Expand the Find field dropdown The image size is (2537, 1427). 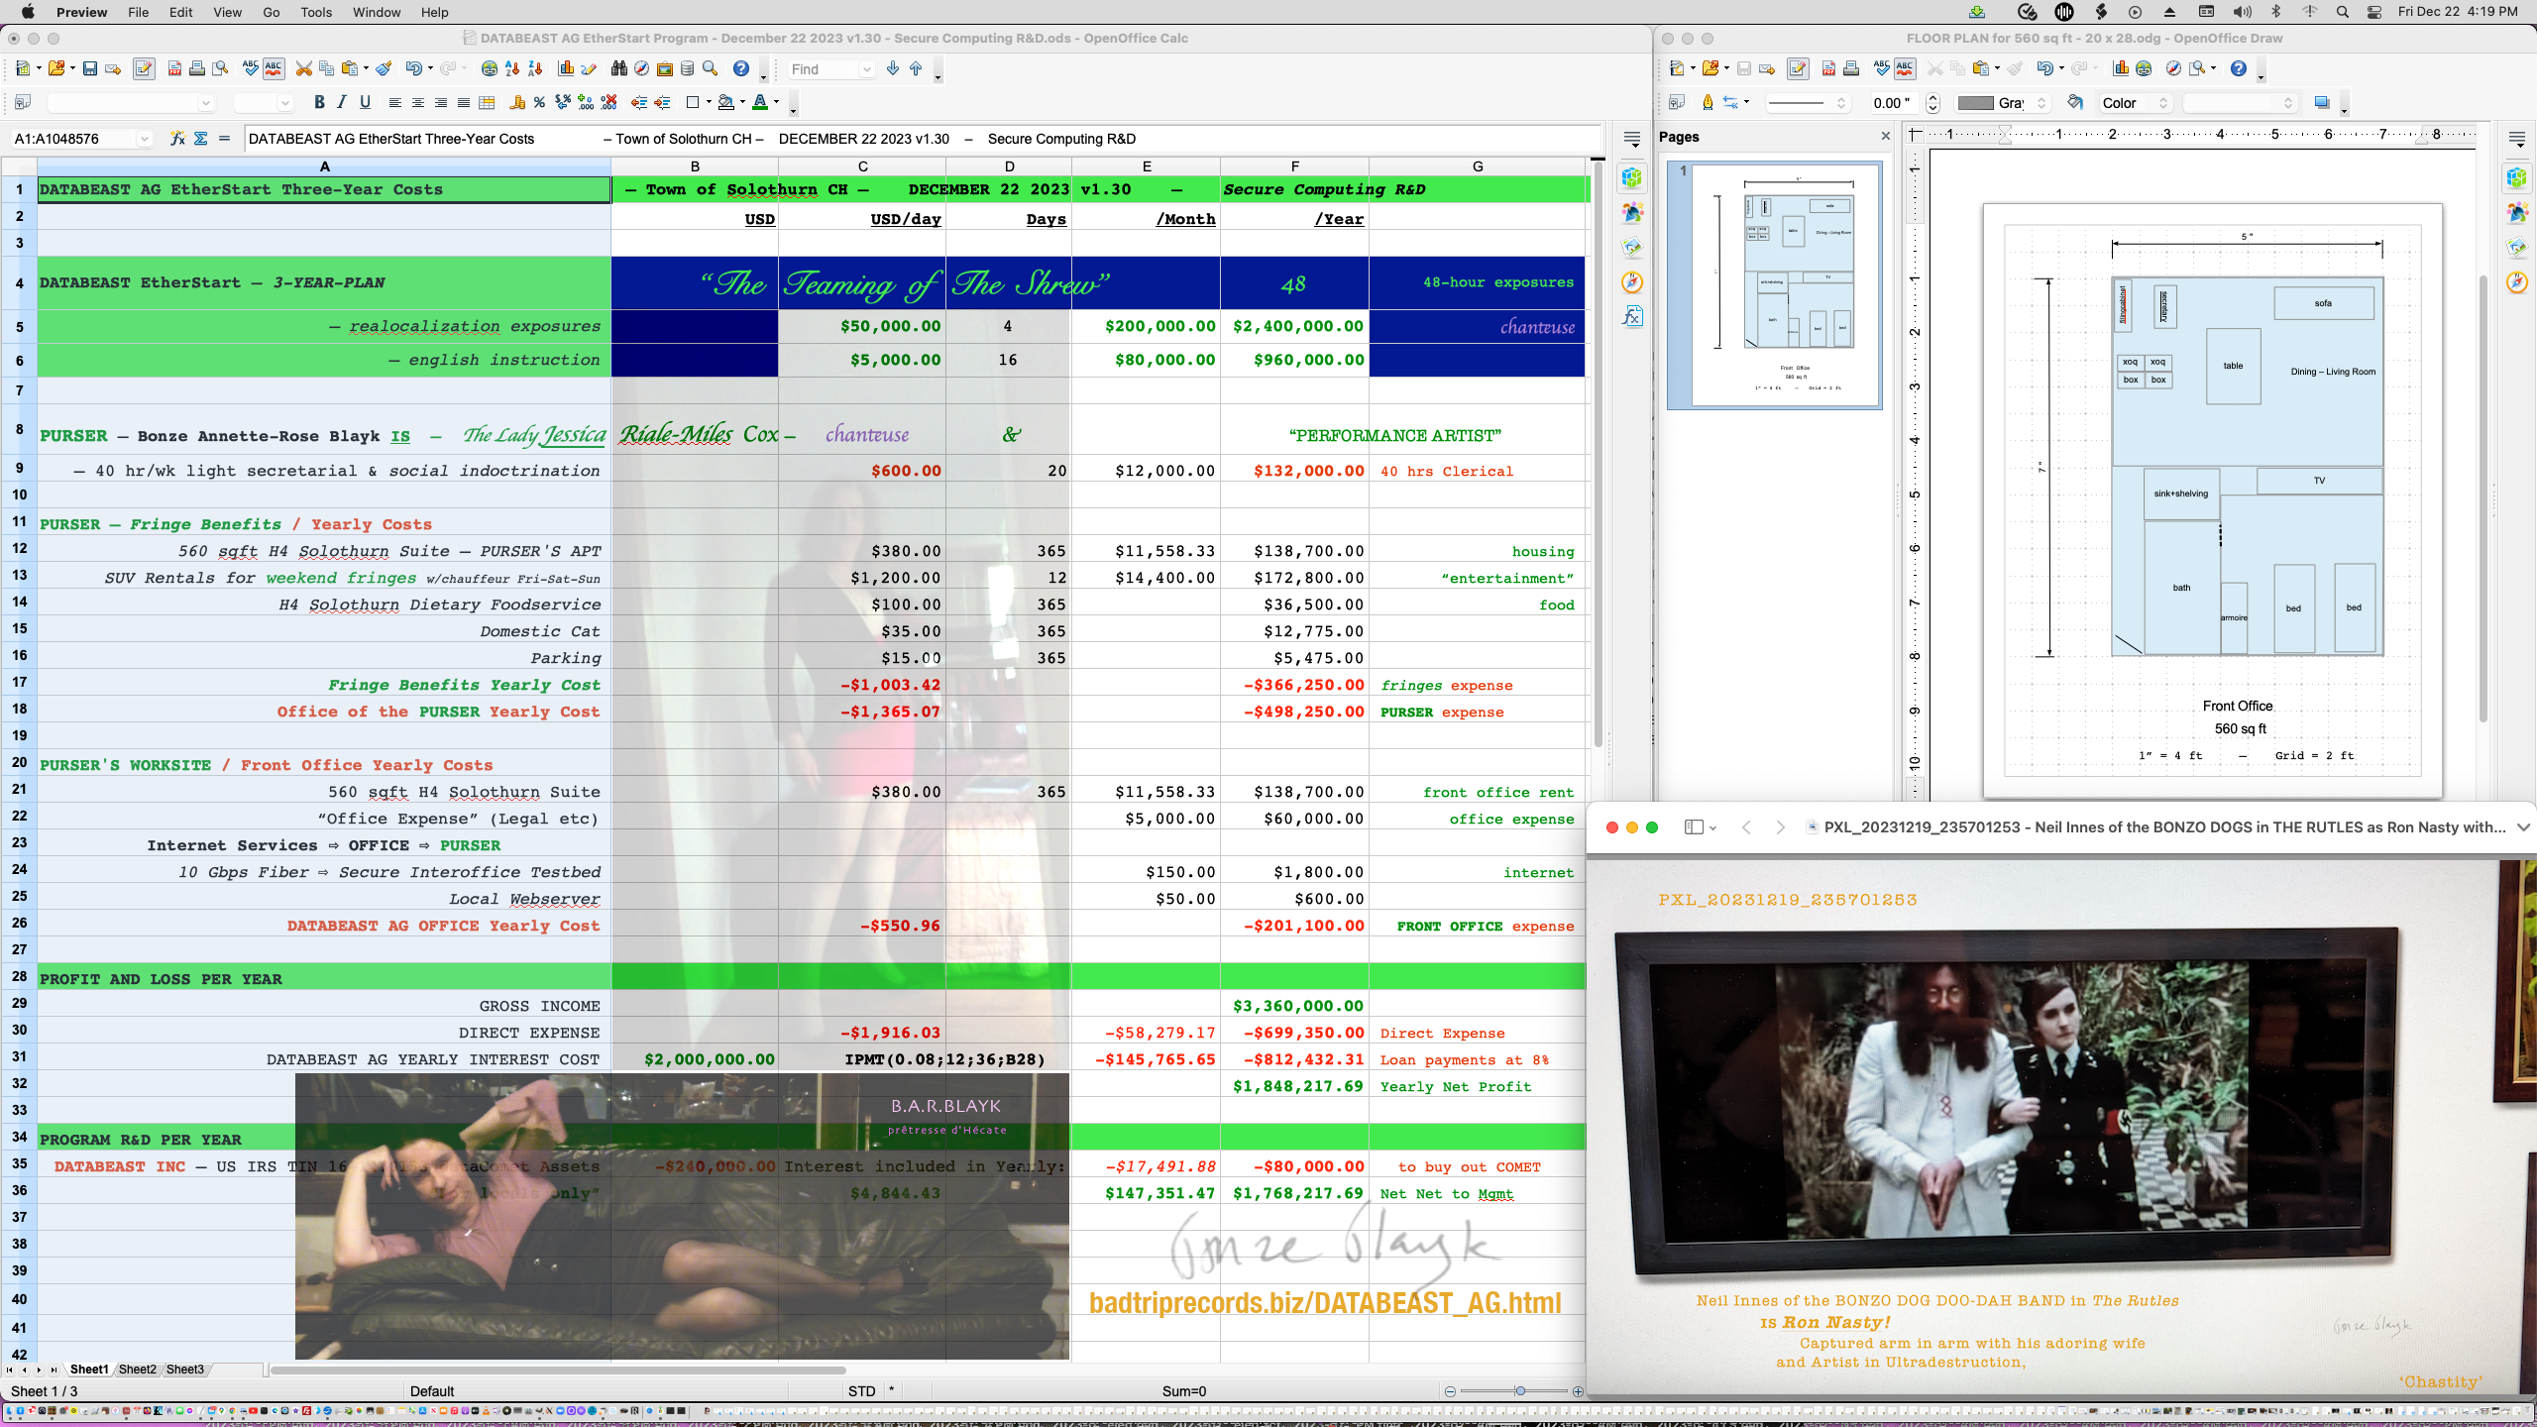(x=867, y=68)
